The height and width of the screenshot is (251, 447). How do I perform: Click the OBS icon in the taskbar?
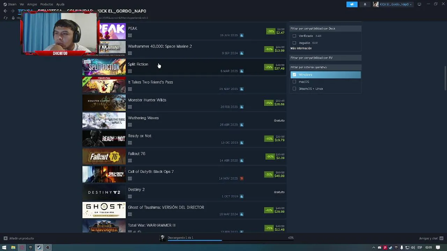[x=47, y=248]
